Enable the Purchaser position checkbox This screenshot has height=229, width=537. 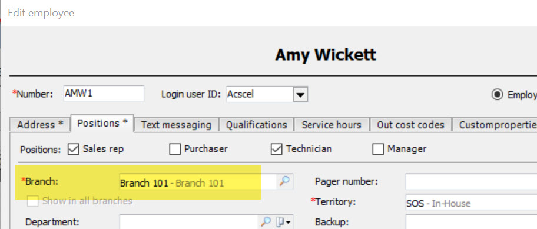point(175,150)
